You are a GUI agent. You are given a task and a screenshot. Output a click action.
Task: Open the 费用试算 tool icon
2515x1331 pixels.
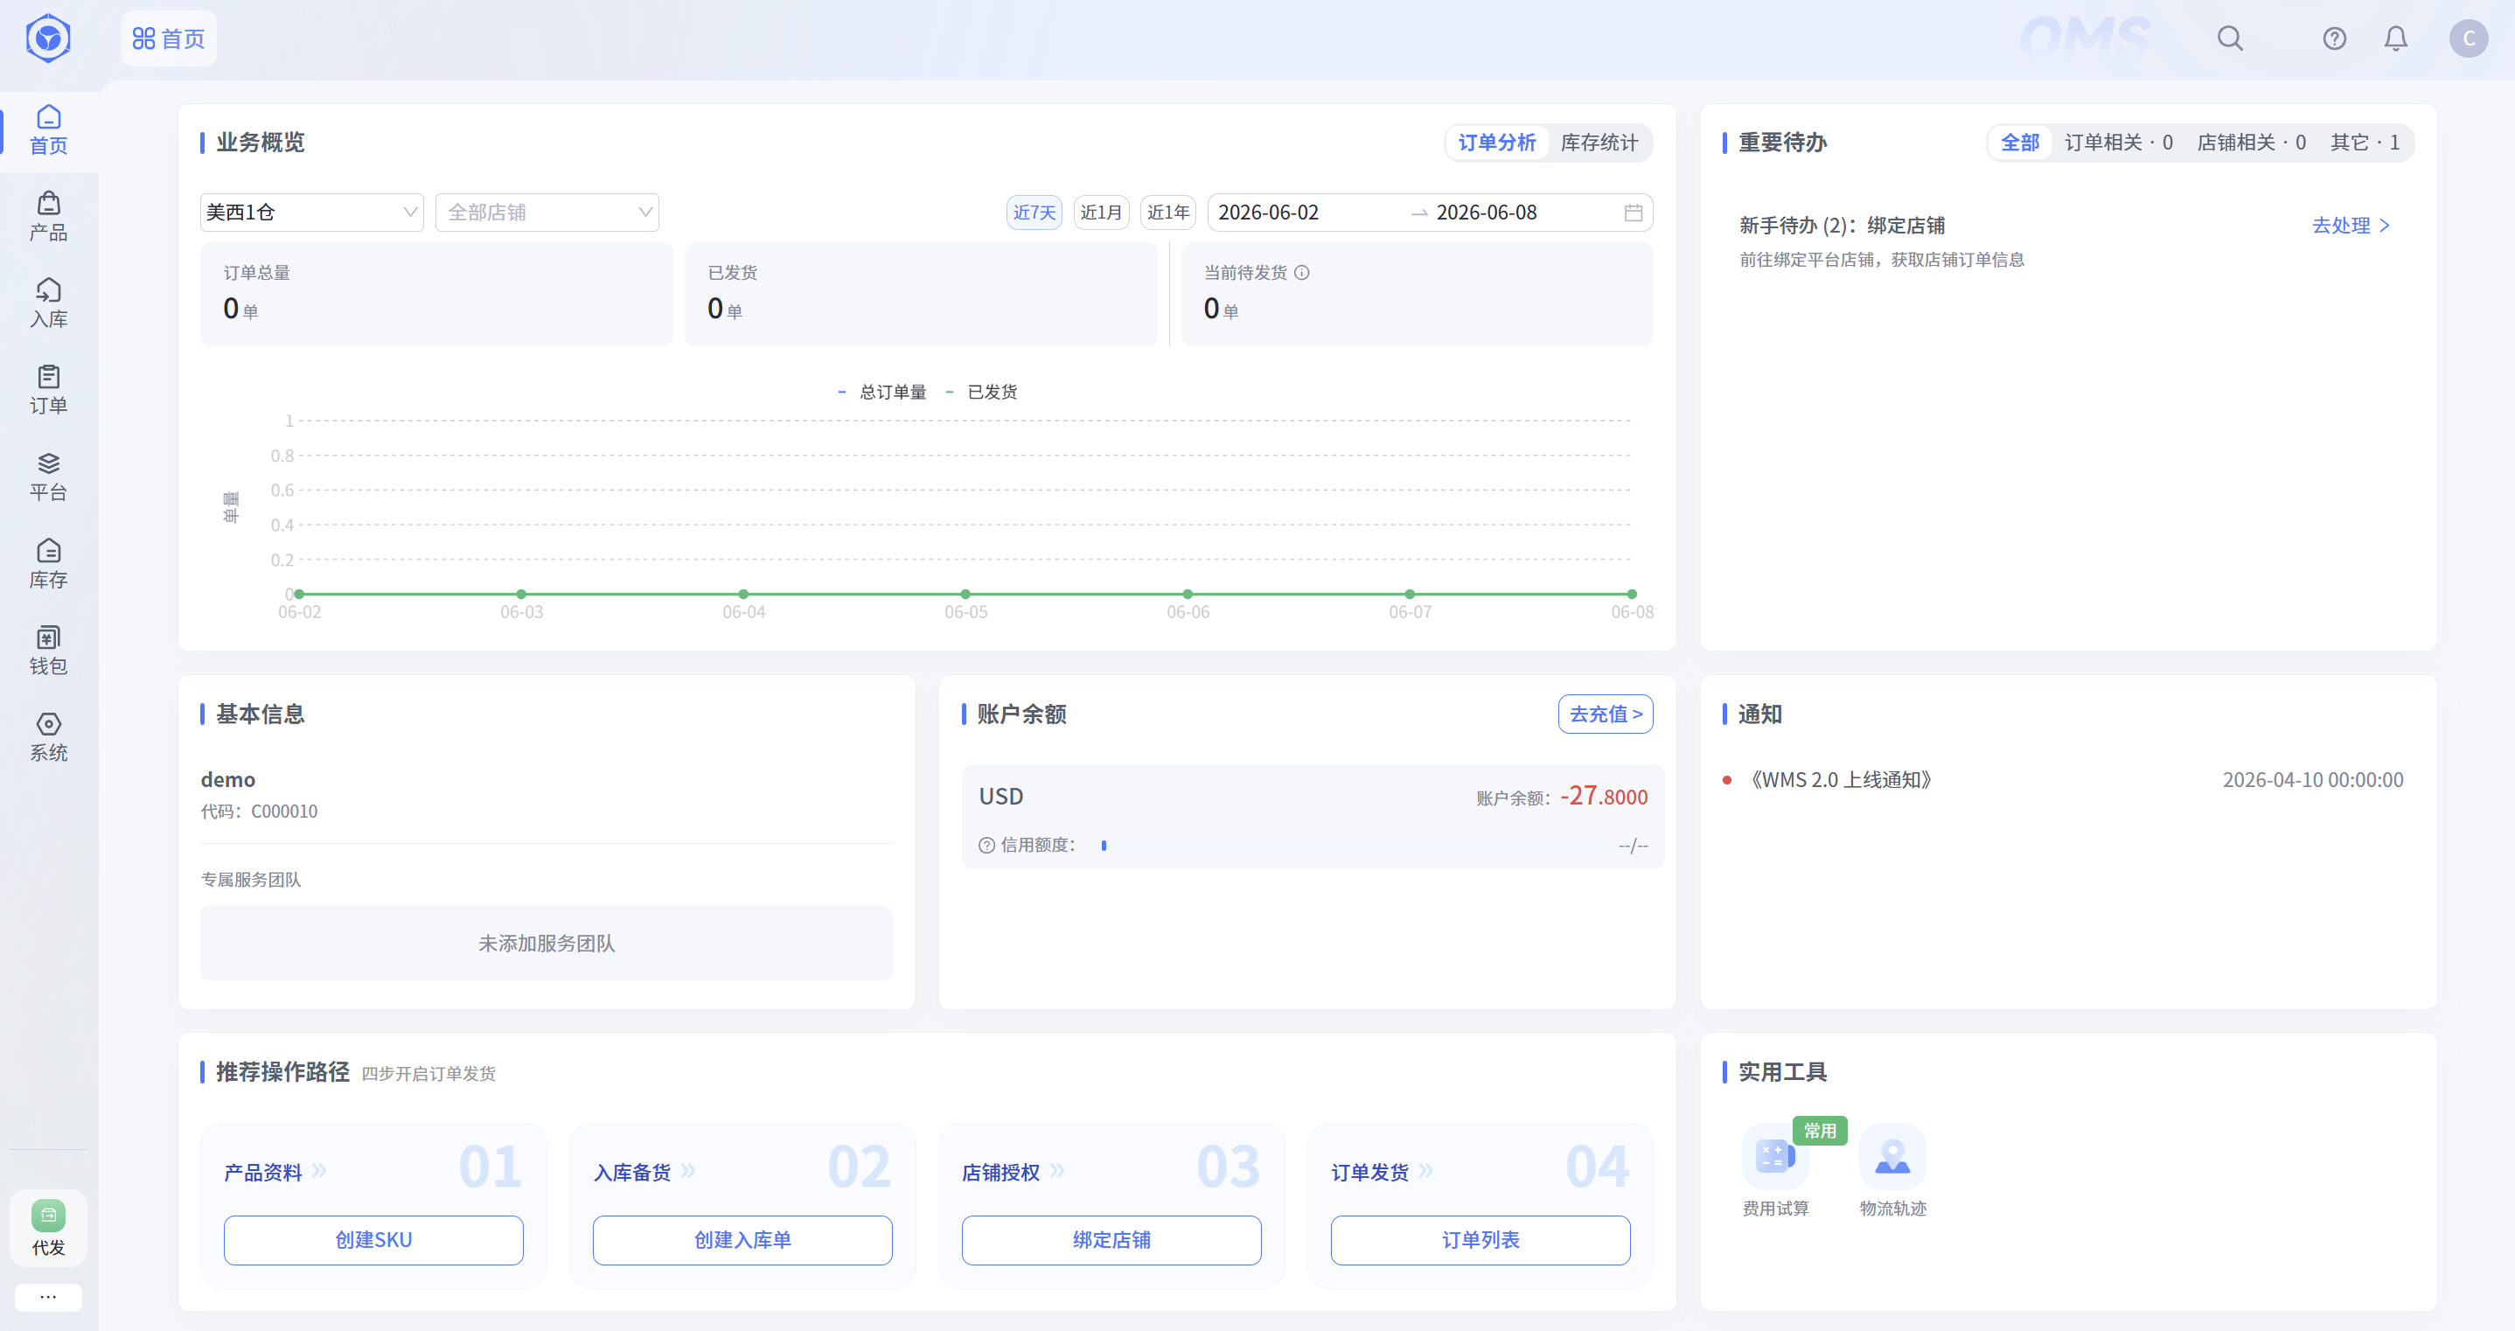(x=1775, y=1157)
